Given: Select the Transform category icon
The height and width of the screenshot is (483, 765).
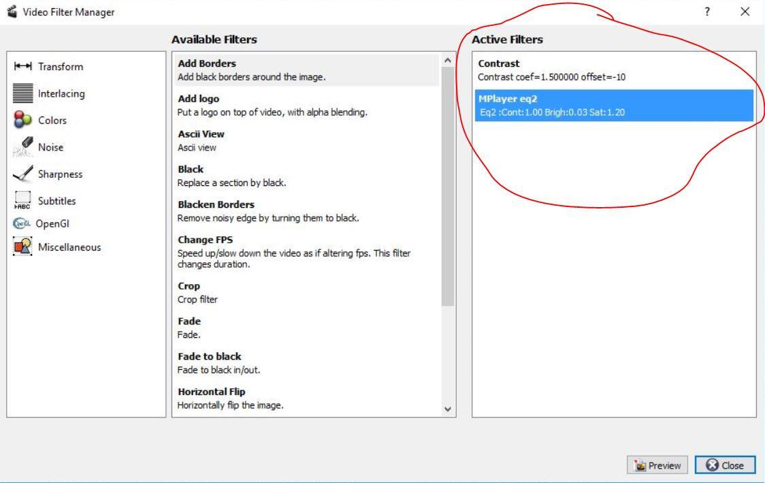Looking at the screenshot, I should click(23, 67).
